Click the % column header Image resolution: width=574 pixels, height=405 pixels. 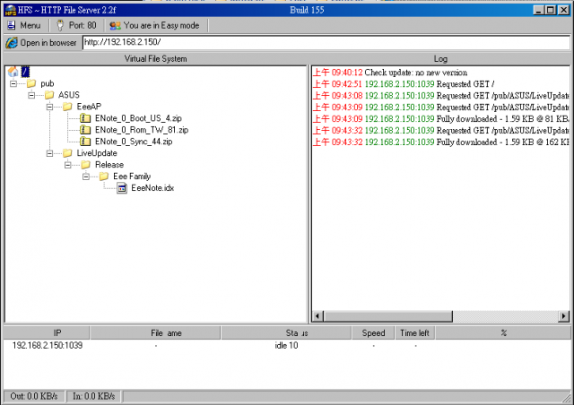[x=503, y=333]
